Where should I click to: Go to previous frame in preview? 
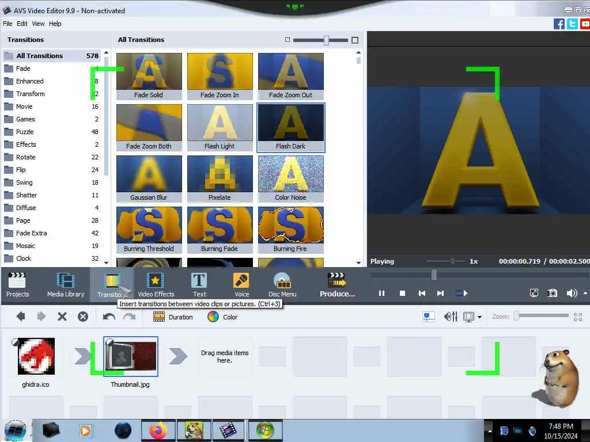(422, 293)
